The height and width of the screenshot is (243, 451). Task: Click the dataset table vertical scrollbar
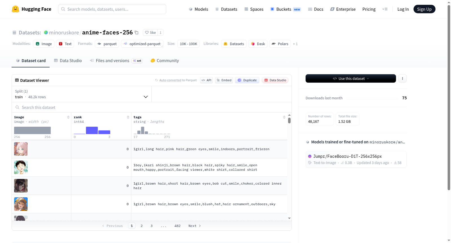click(x=289, y=121)
